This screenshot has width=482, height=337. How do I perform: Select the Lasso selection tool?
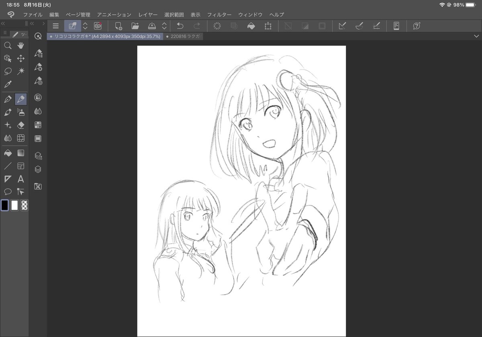click(8, 72)
